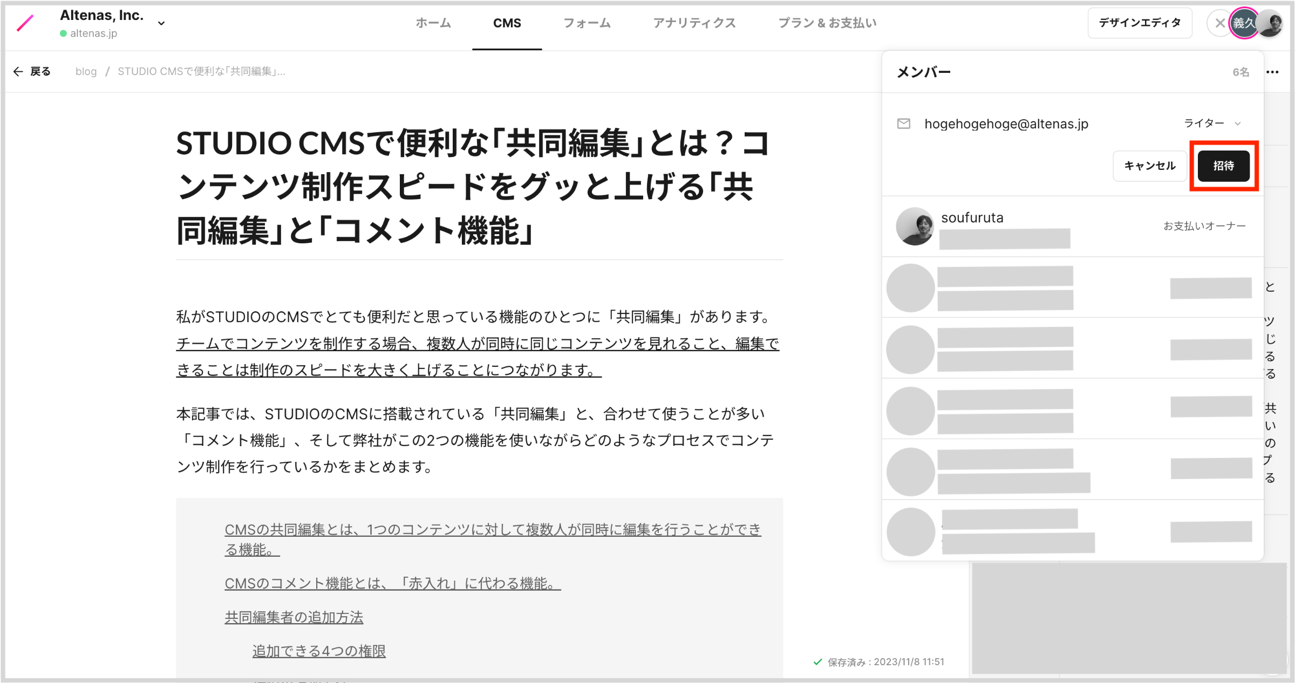This screenshot has width=1295, height=683.
Task: Click the 6名 member count
Action: click(x=1241, y=72)
